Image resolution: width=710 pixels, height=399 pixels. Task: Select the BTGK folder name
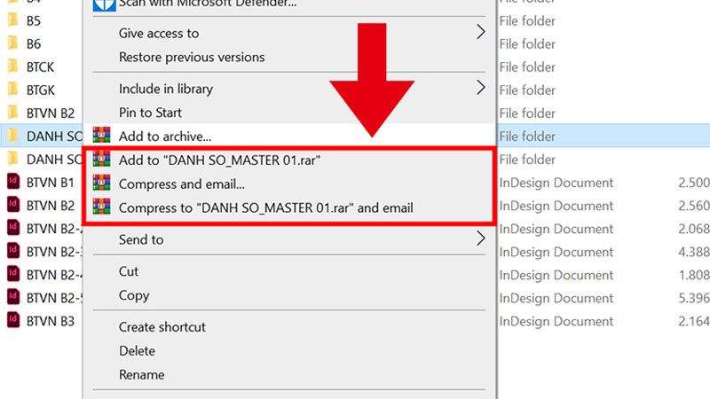(40, 90)
